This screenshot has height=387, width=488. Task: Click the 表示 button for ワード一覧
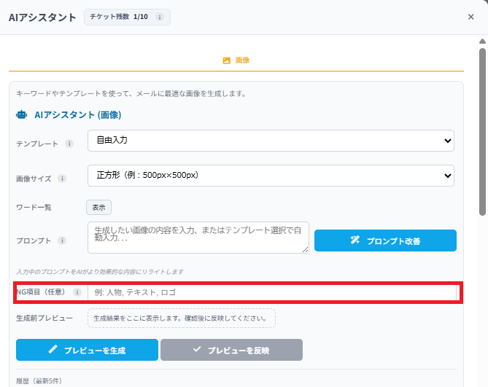[x=98, y=207]
